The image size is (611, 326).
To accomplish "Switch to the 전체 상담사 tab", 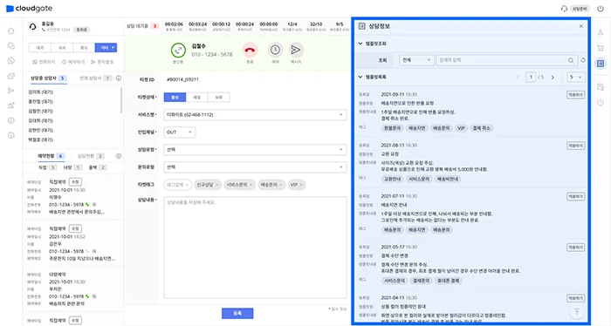I will (x=95, y=78).
